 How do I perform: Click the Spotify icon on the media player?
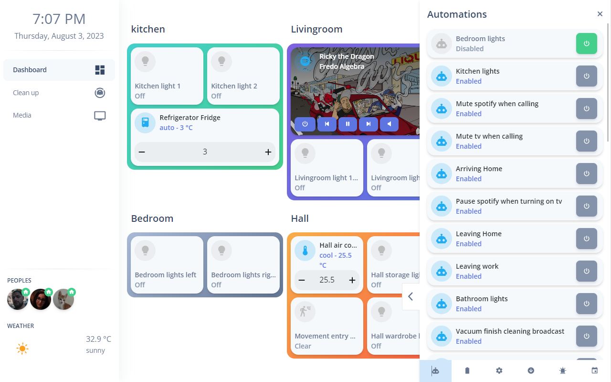click(304, 61)
